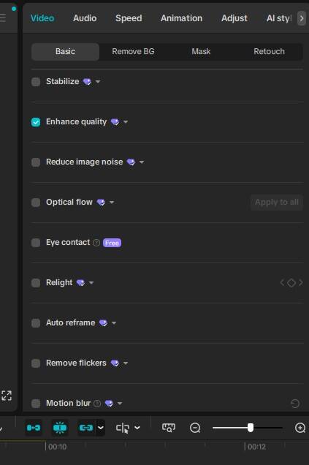309x465 pixels.
Task: Expand the Auto reframe dropdown arrow
Action: (x=114, y=323)
